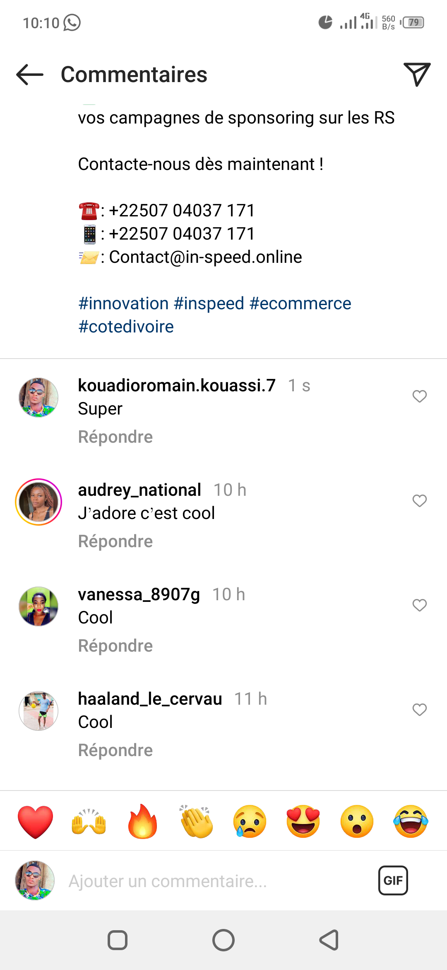Like vanessa_8907g's comment with the heart

point(419,605)
